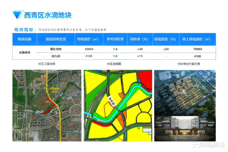228x152 pixels.
Task: Click the 用地面积 (㎡) column header
Action: pyautogui.click(x=89, y=39)
